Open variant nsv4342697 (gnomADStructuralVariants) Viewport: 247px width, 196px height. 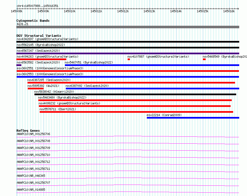(47, 39)
